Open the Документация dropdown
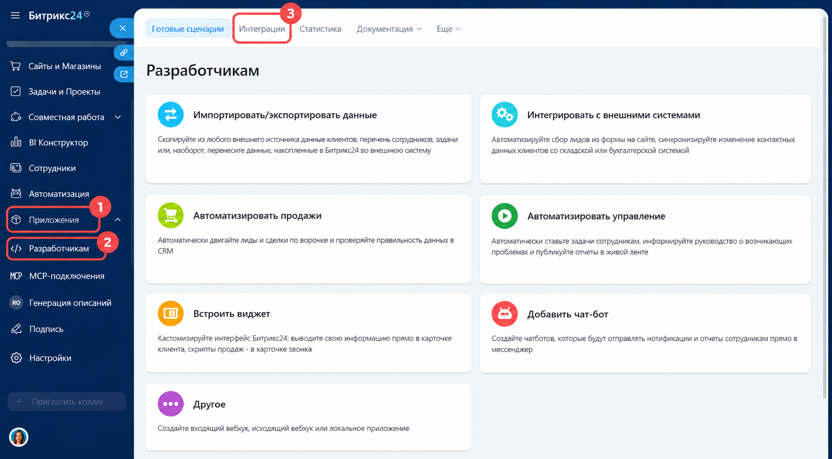The image size is (832, 459). click(389, 29)
